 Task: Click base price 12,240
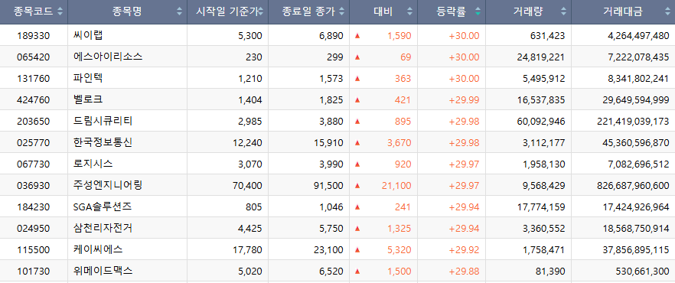coord(247,143)
